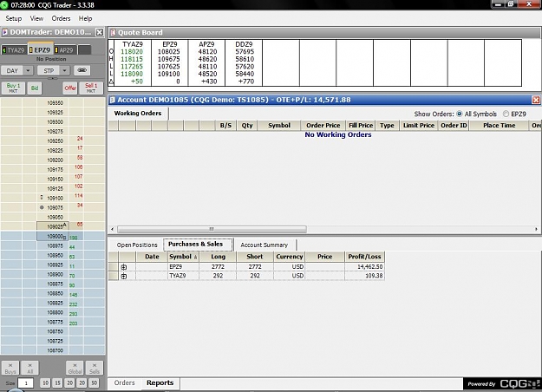Click the B/S column header
This screenshot has height=392, width=542.
click(x=225, y=125)
